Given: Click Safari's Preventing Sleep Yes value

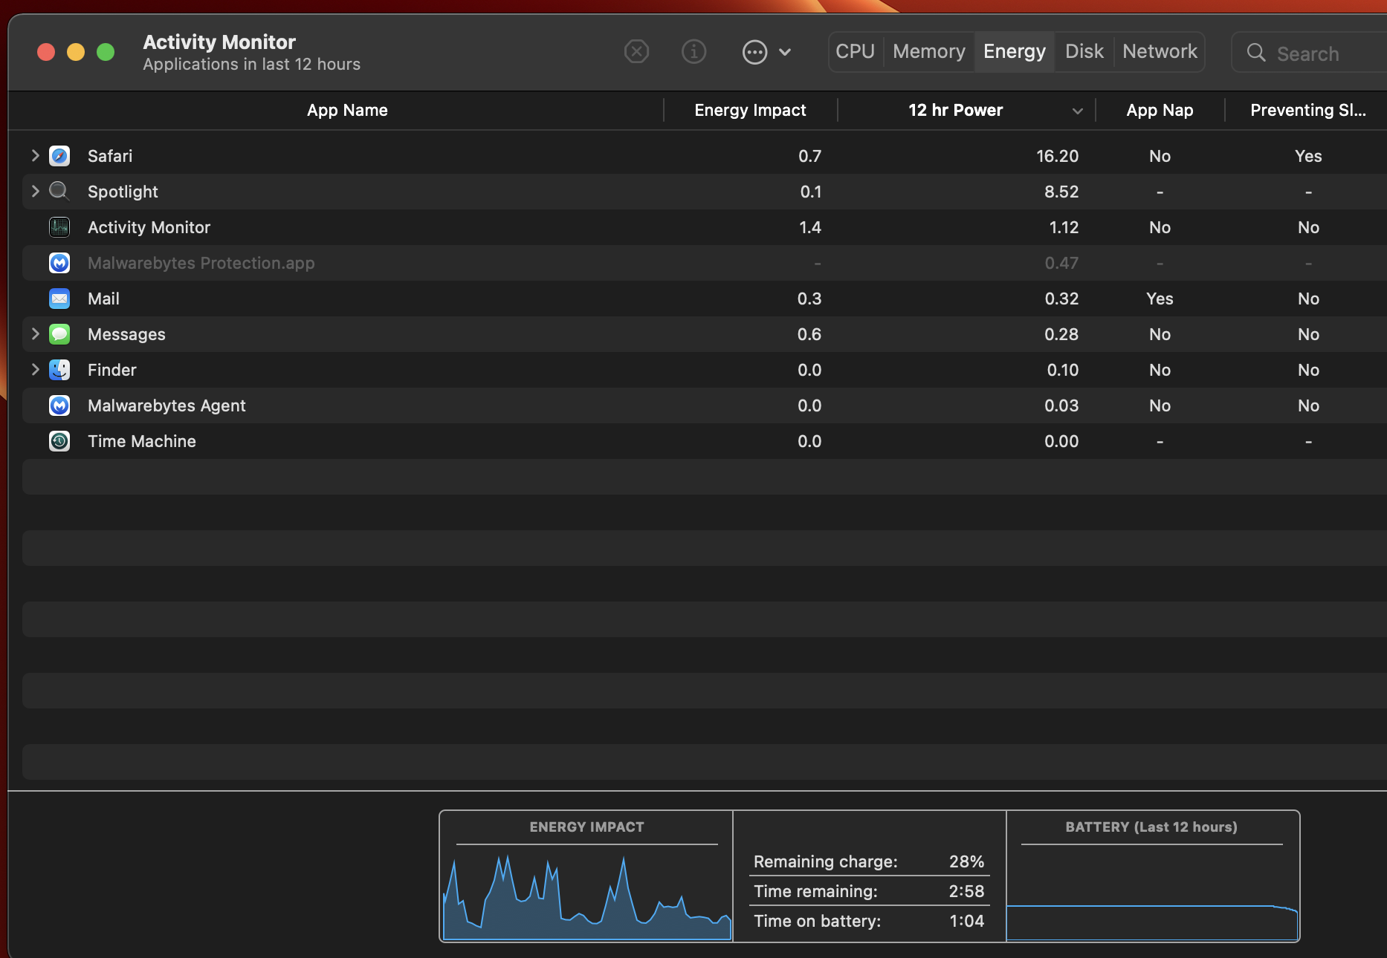Looking at the screenshot, I should coord(1308,156).
